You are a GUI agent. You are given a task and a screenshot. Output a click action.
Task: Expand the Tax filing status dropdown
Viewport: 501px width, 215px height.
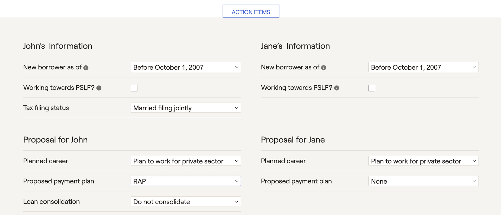(186, 108)
